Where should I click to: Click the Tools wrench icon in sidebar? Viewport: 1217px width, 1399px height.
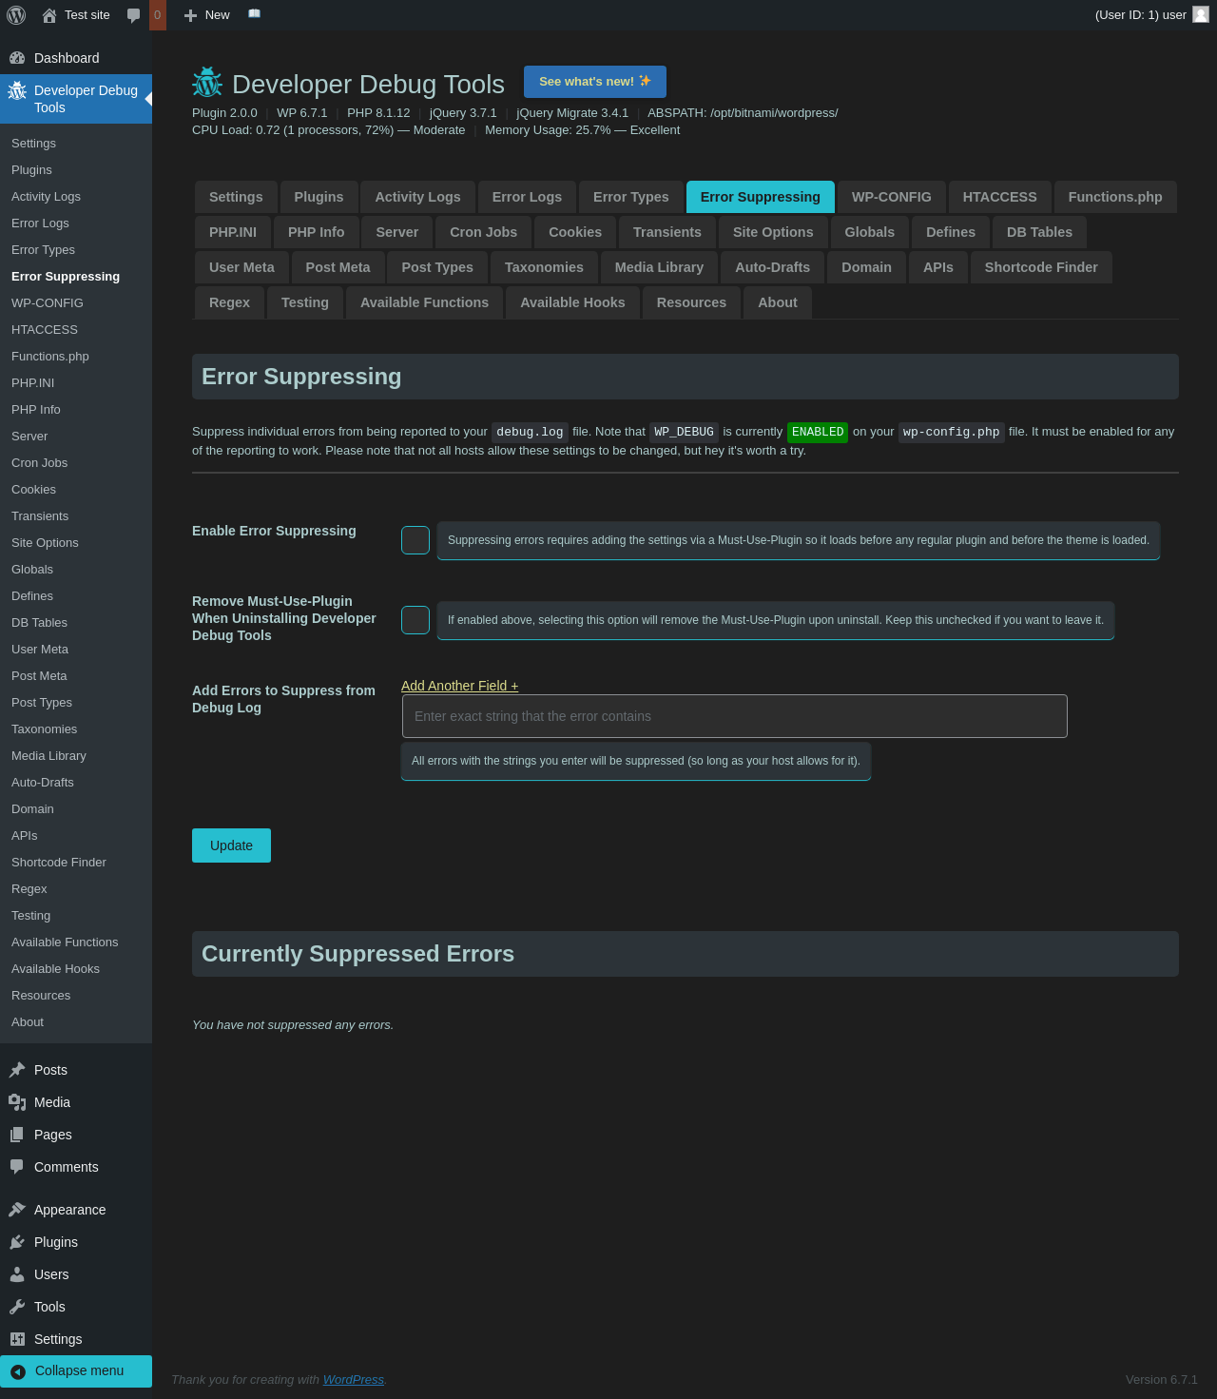pyautogui.click(x=17, y=1307)
